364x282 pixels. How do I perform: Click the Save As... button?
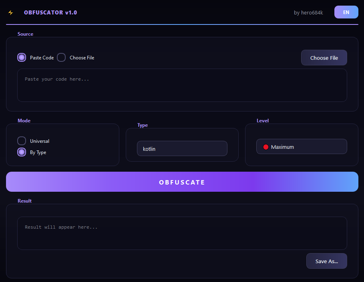point(327,261)
